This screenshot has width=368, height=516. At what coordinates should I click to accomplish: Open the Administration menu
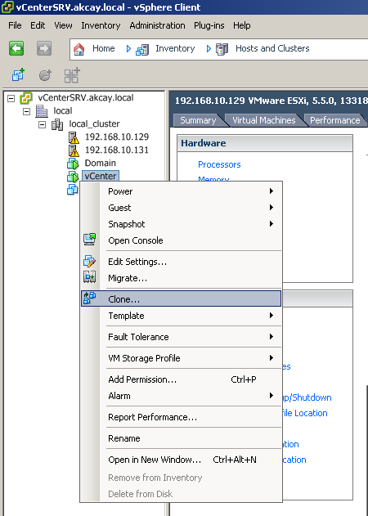(x=157, y=25)
